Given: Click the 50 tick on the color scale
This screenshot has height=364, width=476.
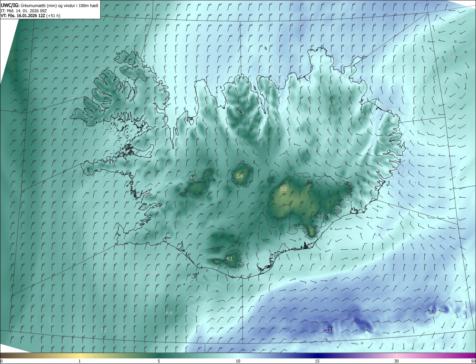Looking at the screenshot, I should coord(473,361).
